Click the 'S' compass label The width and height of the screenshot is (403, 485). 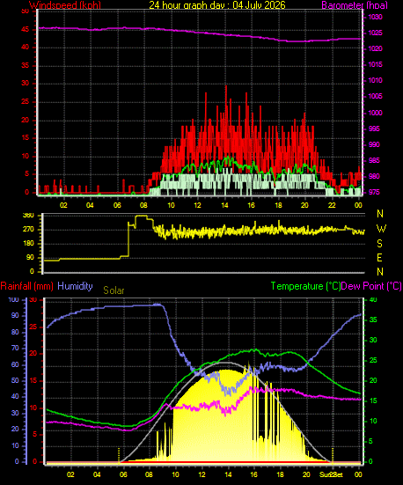tap(380, 244)
